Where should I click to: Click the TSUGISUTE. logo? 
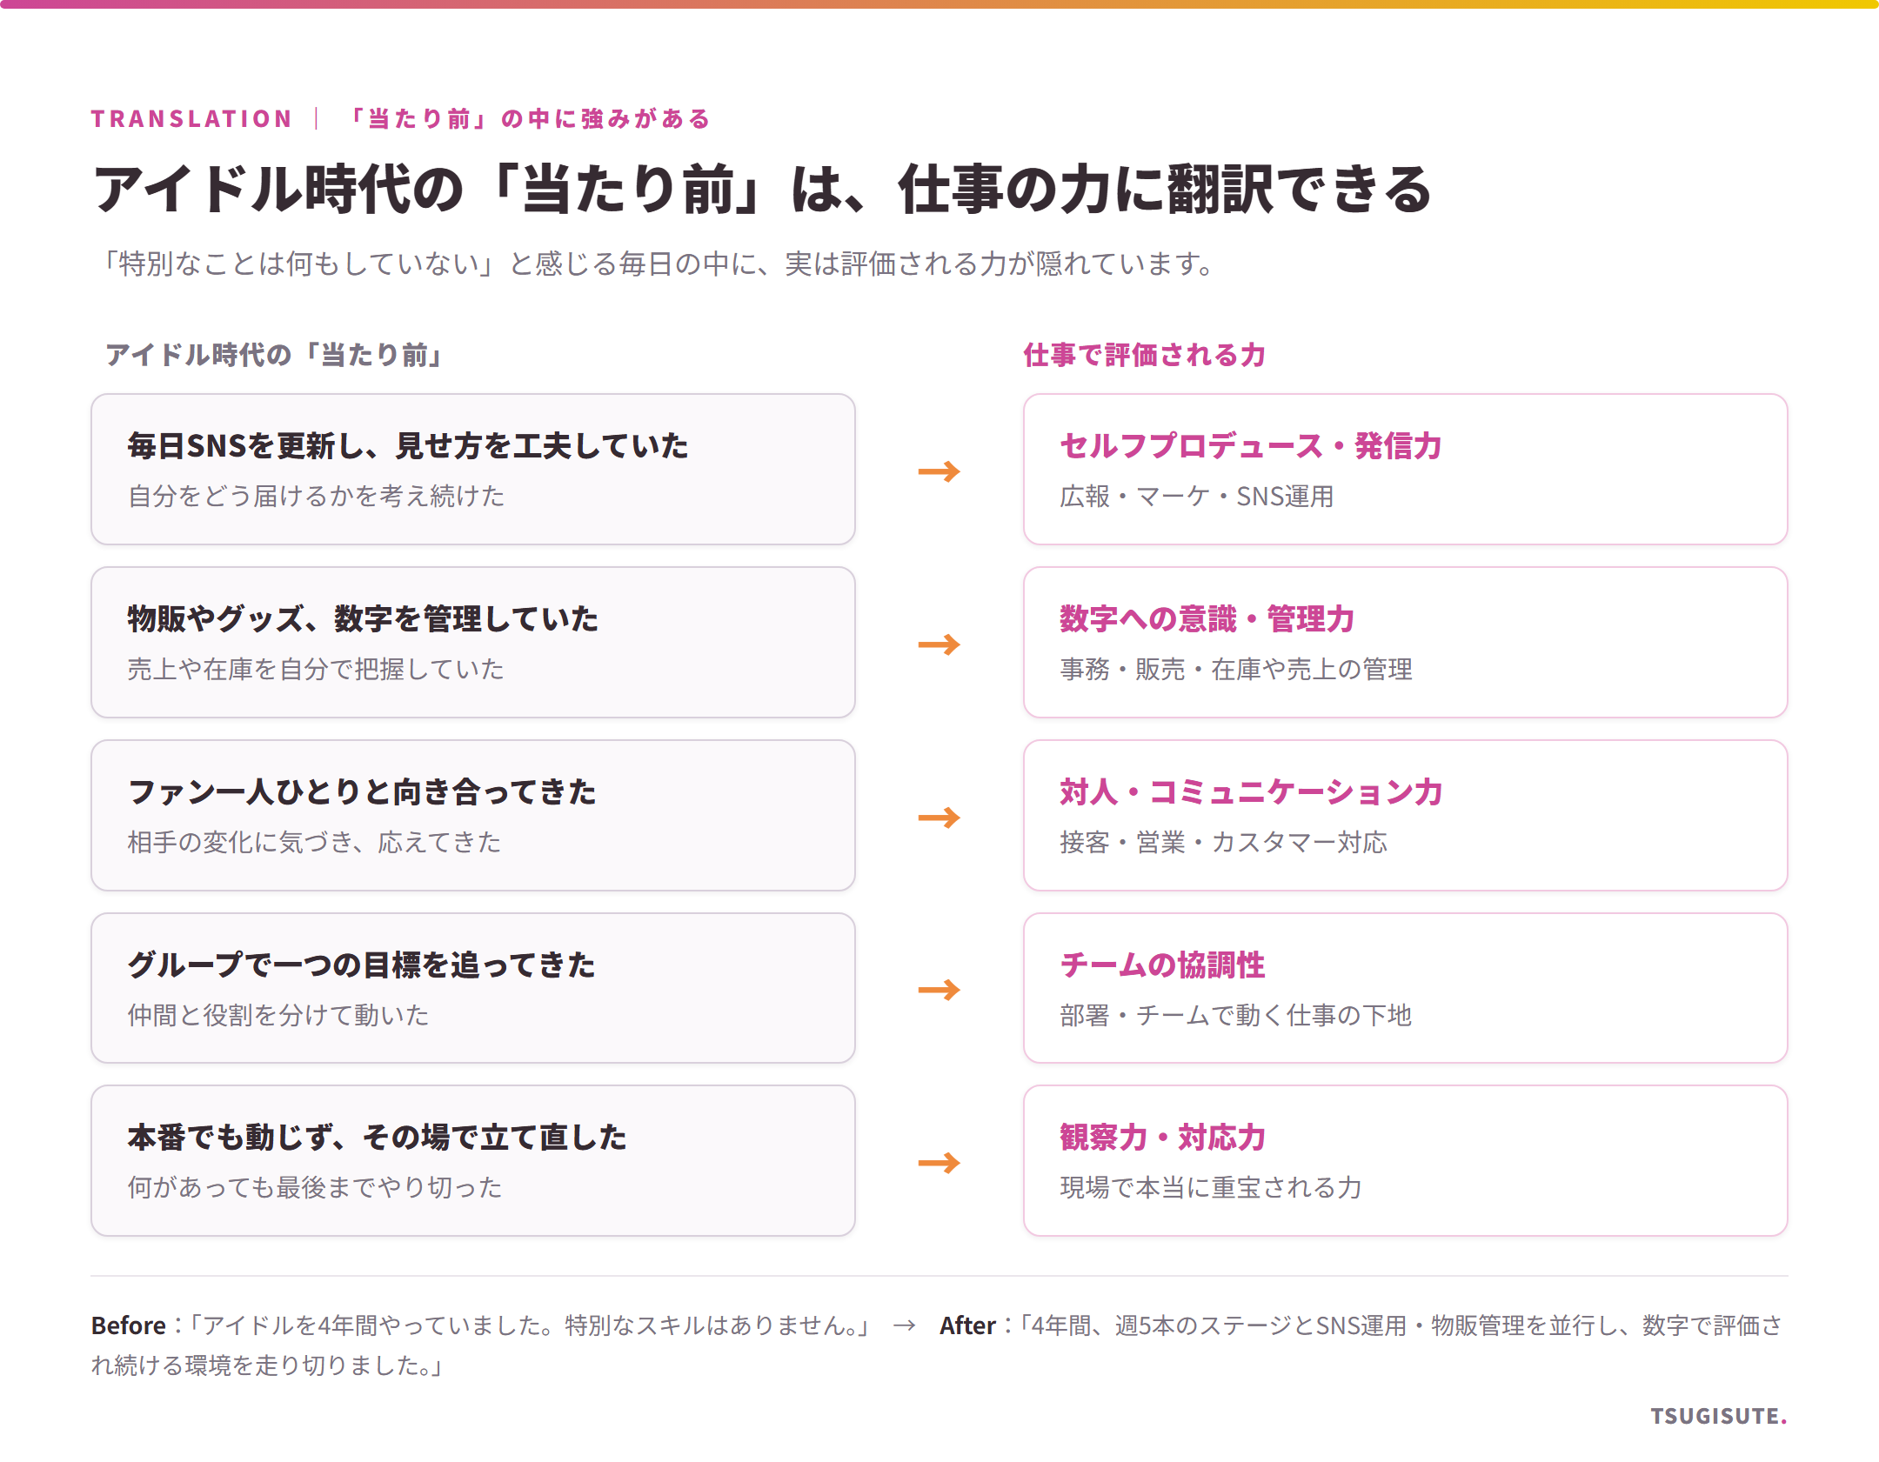[1719, 1416]
